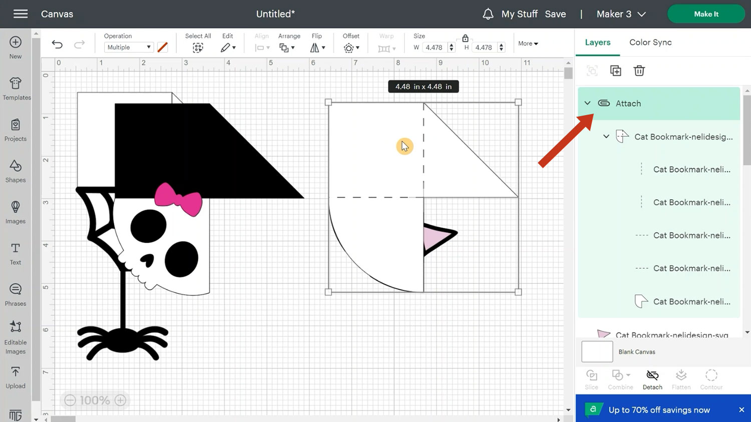
Task: Click the Blank Canvas color swatch
Action: (x=597, y=351)
